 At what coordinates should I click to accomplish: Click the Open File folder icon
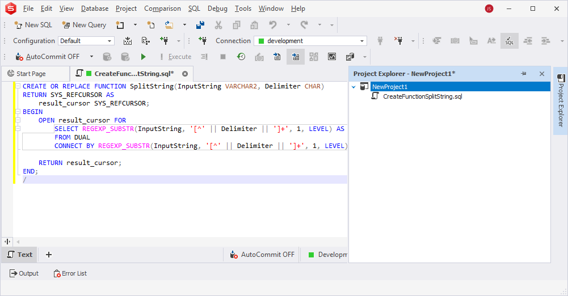pyautogui.click(x=169, y=25)
